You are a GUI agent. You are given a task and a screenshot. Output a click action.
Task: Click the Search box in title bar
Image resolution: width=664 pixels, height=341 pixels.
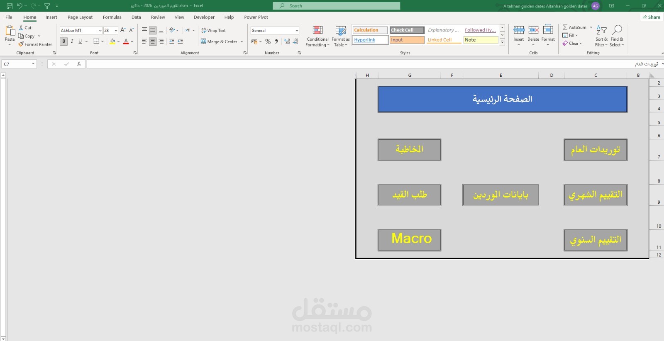tap(337, 6)
